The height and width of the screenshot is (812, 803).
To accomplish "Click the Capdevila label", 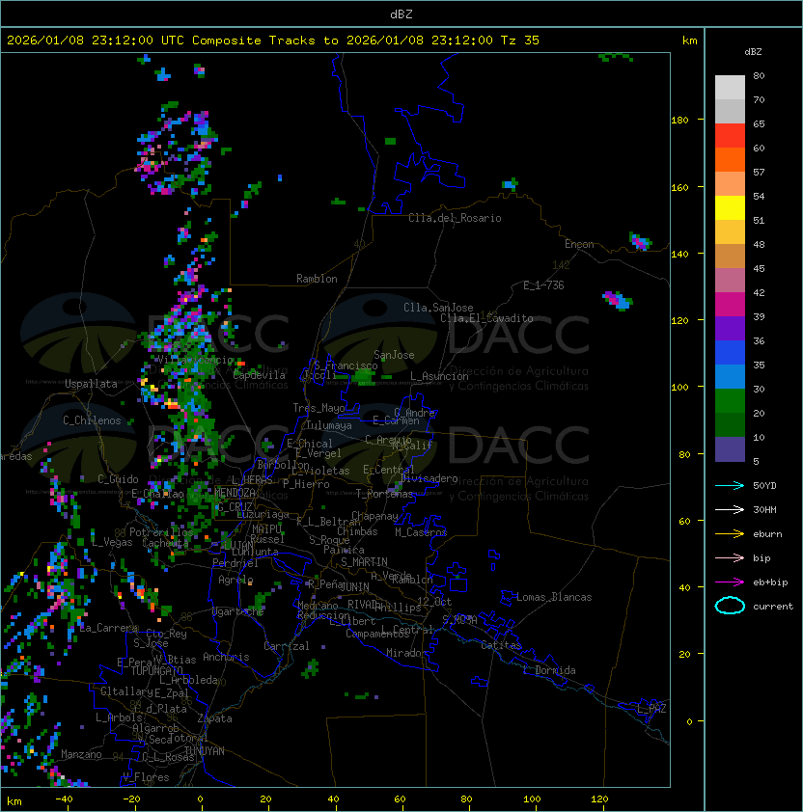I will (260, 375).
